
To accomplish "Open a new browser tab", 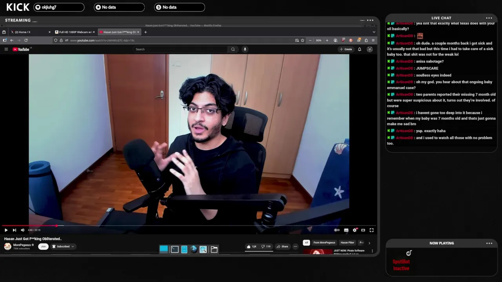I will pyautogui.click(x=146, y=32).
